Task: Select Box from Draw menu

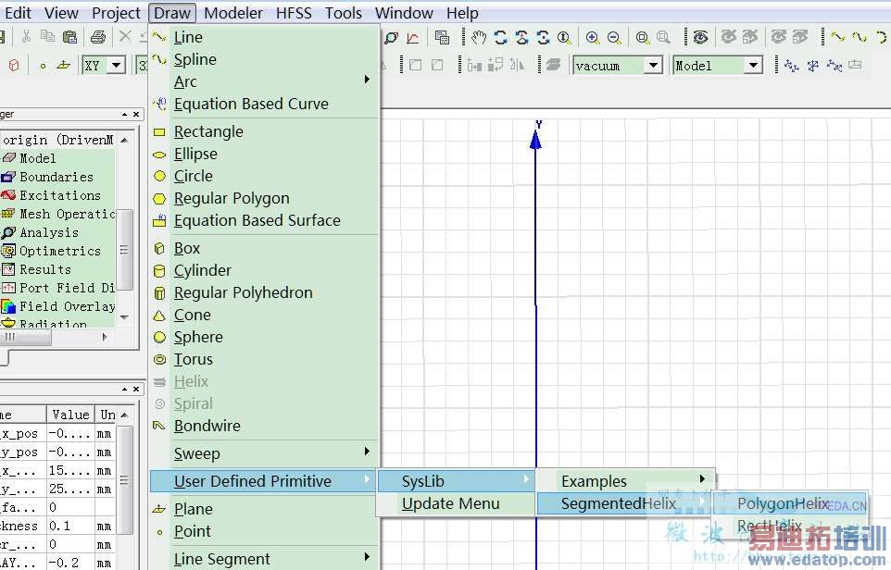Action: click(264, 248)
